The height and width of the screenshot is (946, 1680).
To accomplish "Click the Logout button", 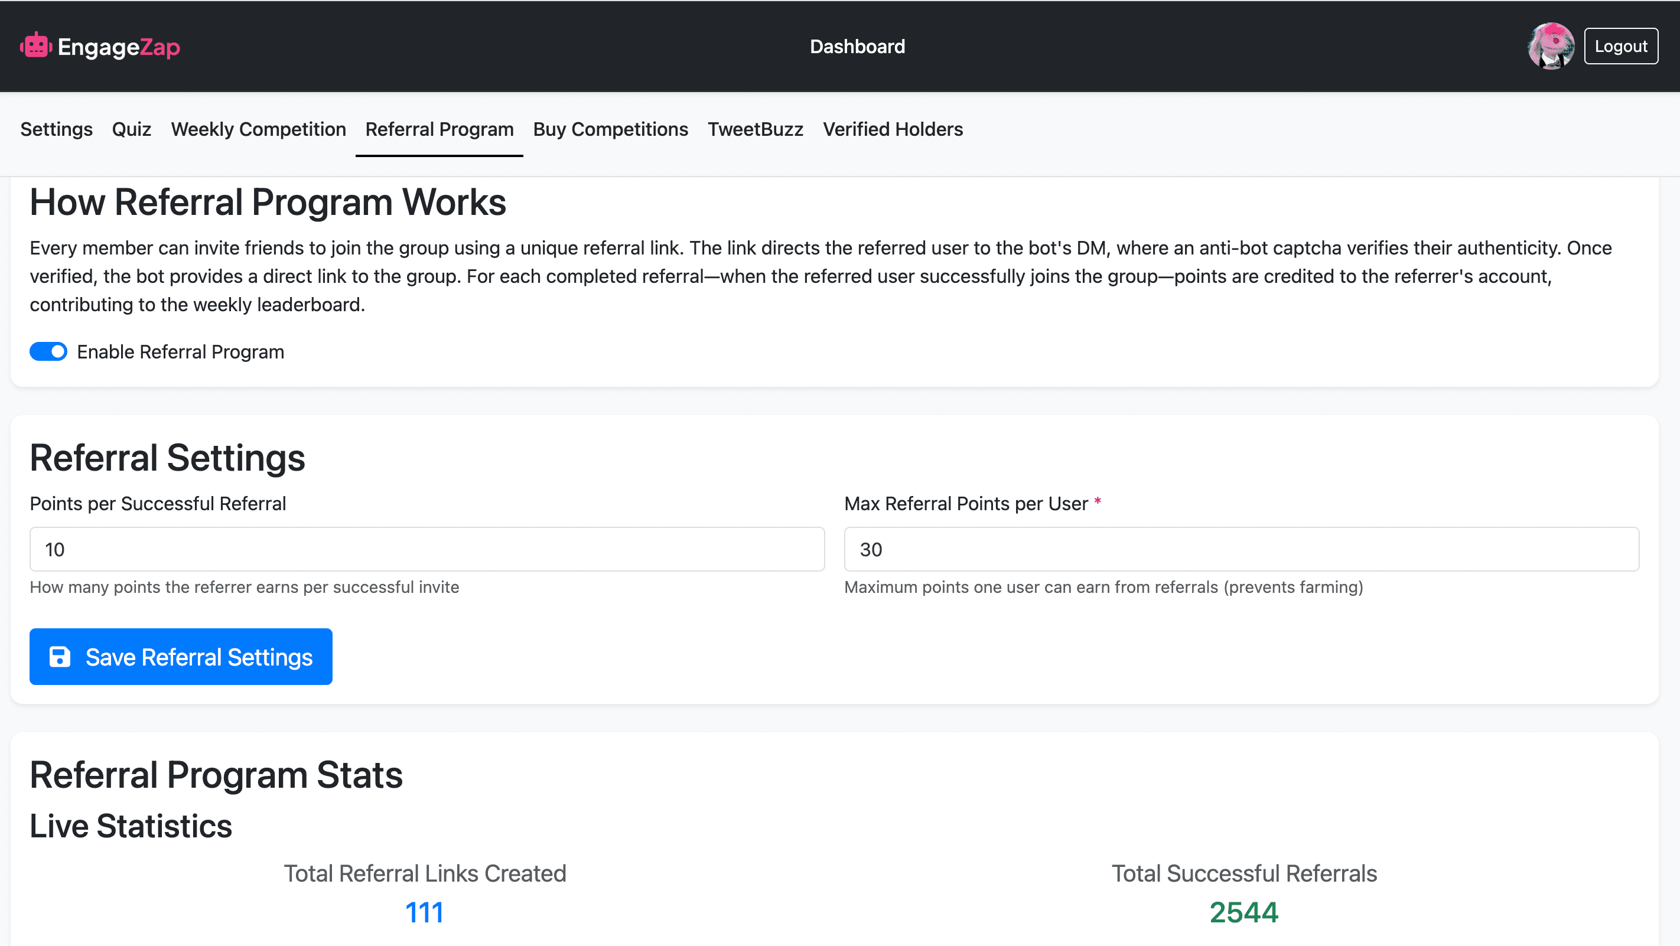I will pos(1621,46).
